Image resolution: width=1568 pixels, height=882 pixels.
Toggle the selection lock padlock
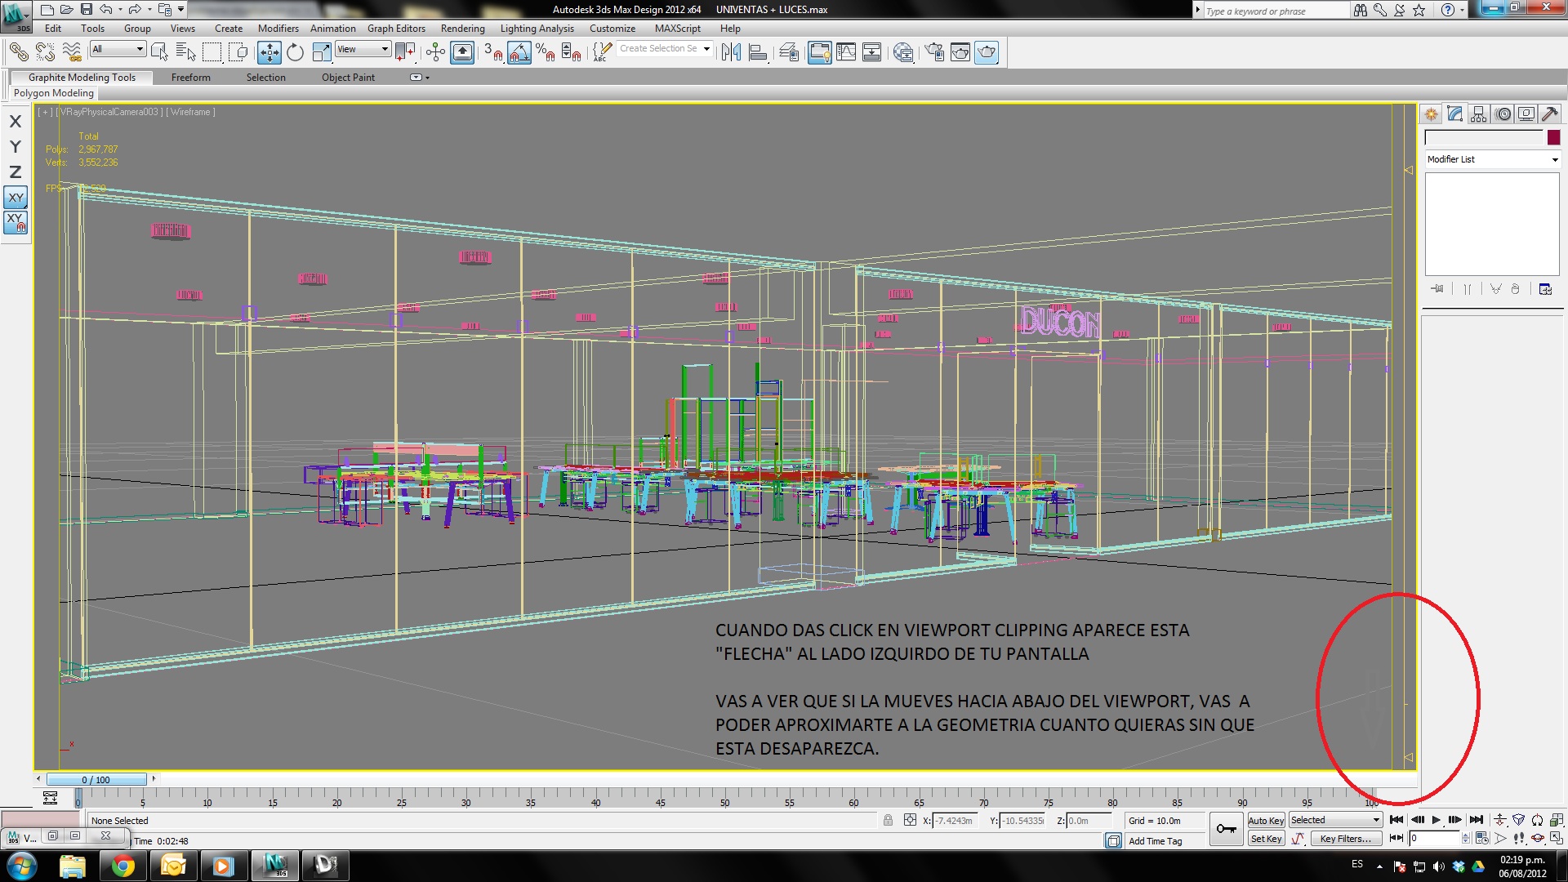click(888, 821)
